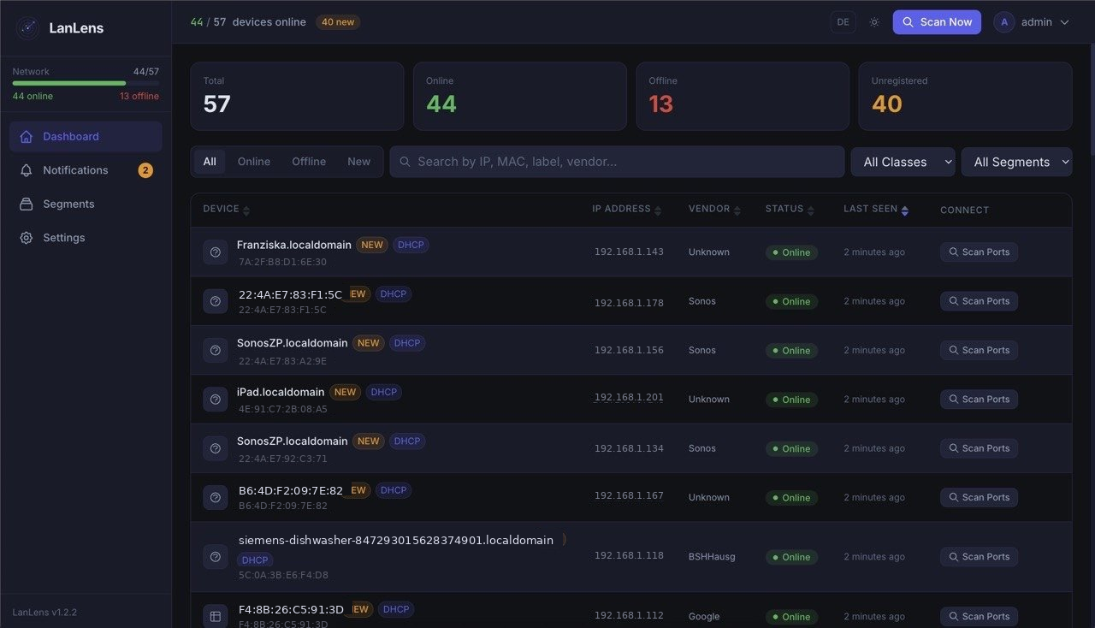1095x628 pixels.
Task: Sort by Vendor column arrows
Action: (x=737, y=210)
